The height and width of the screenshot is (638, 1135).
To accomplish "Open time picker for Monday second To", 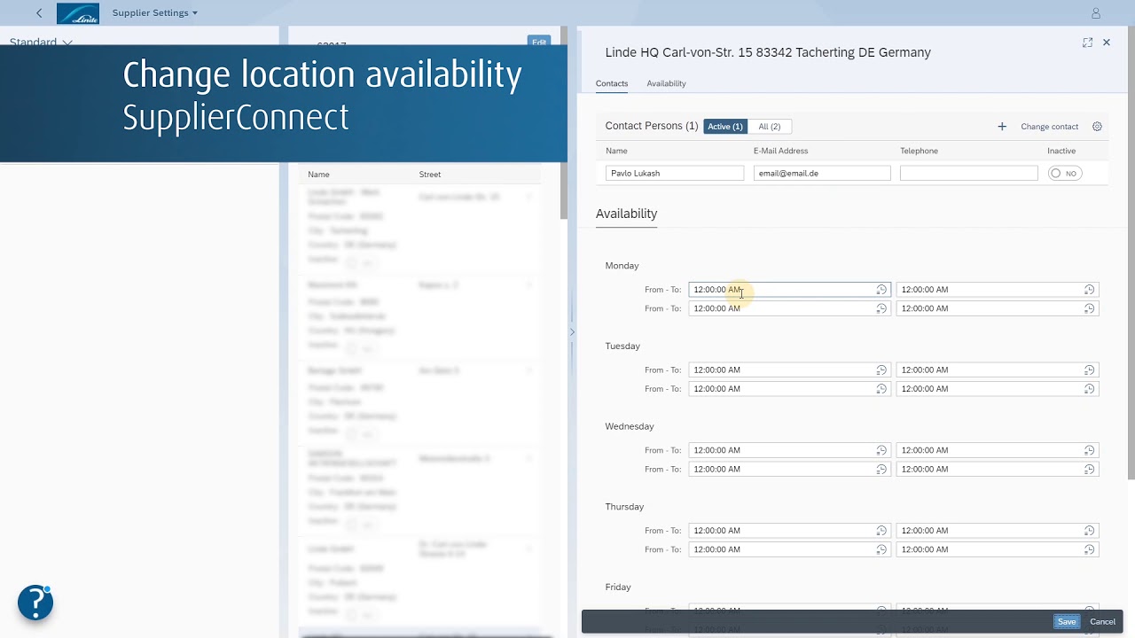I will click(x=1089, y=308).
